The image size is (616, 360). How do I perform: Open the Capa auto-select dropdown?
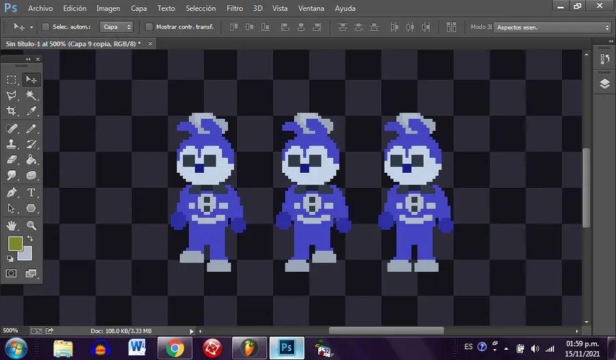point(116,27)
